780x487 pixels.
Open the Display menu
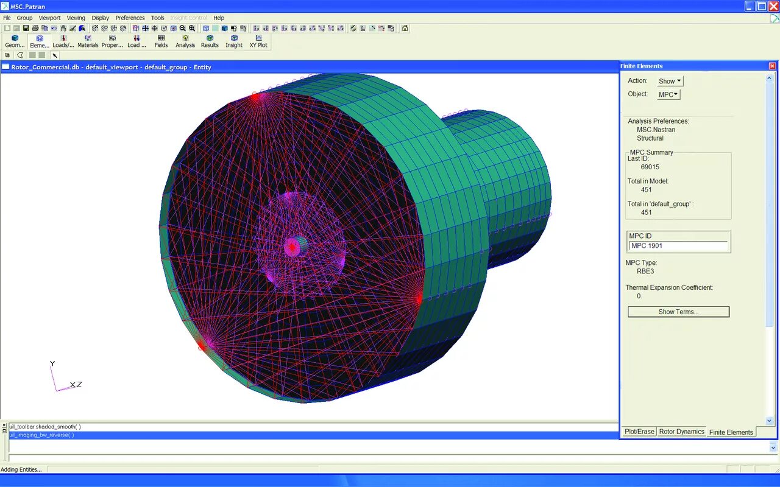tap(101, 18)
